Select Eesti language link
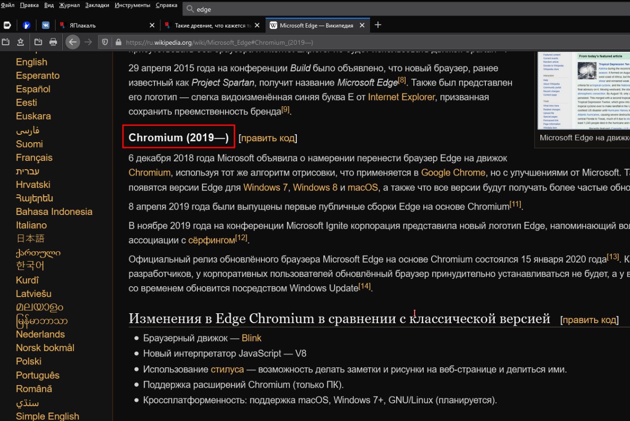 [x=27, y=103]
